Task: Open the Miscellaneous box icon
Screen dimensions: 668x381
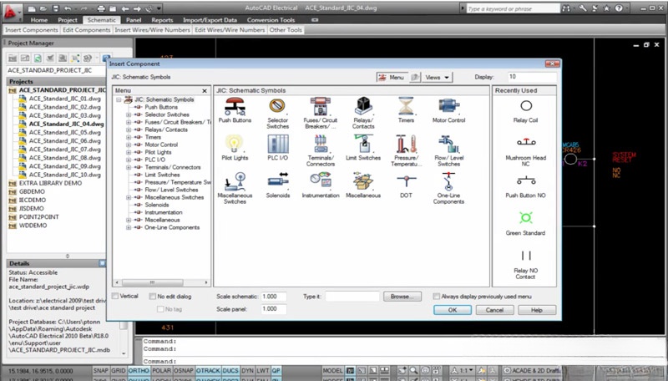Action: 363,181
